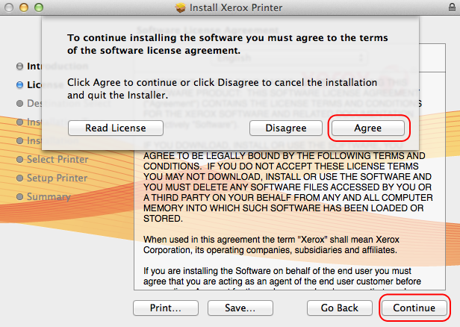Viewport: 460px width, 327px height.
Task: Click the green zoom window button
Action: [40, 7]
